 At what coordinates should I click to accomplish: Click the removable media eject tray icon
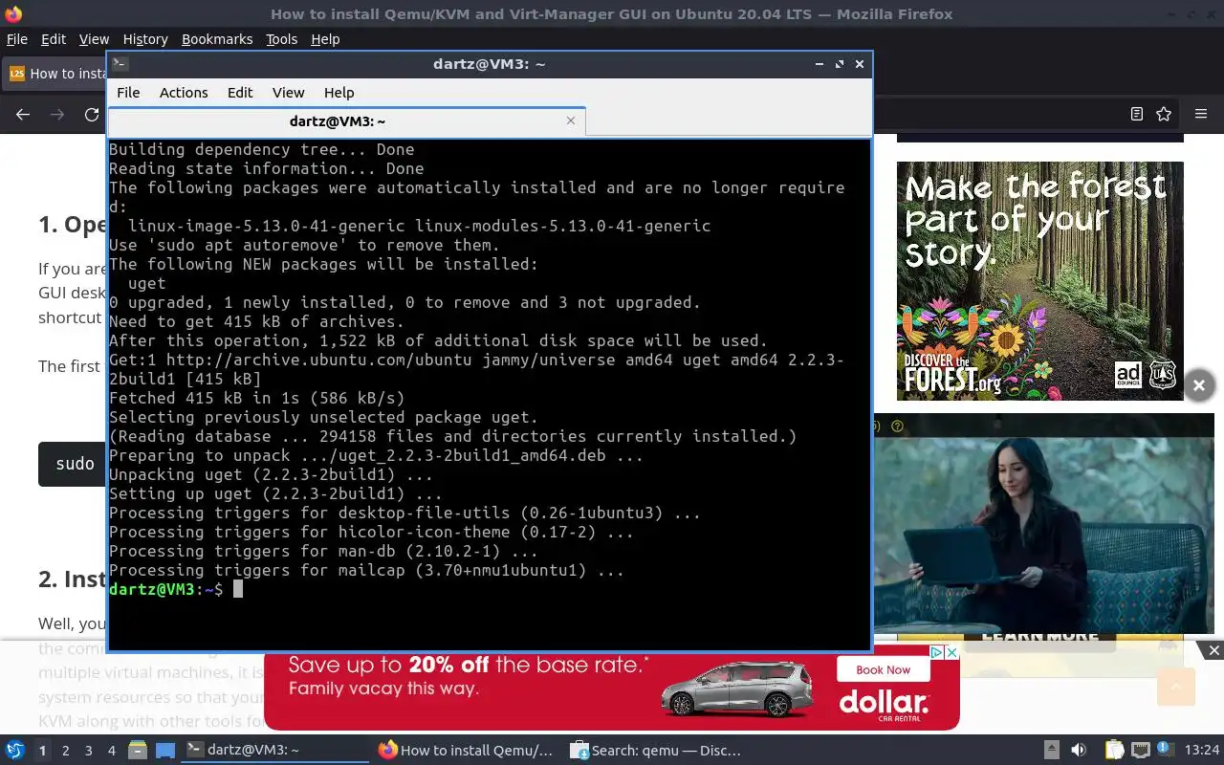point(1051,751)
